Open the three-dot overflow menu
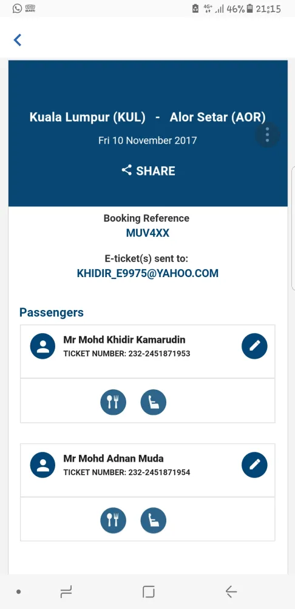The image size is (295, 609). point(267,135)
